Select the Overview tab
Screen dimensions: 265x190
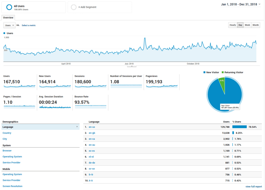[x=8, y=18]
